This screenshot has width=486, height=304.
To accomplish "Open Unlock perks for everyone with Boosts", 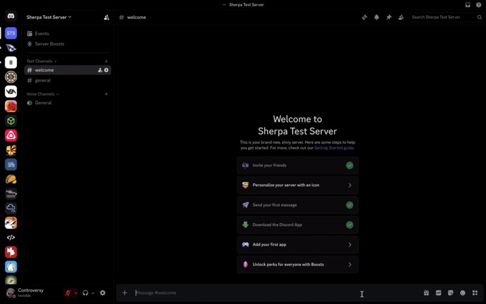I will click(x=297, y=265).
